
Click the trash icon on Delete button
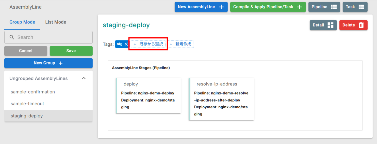(x=361, y=25)
